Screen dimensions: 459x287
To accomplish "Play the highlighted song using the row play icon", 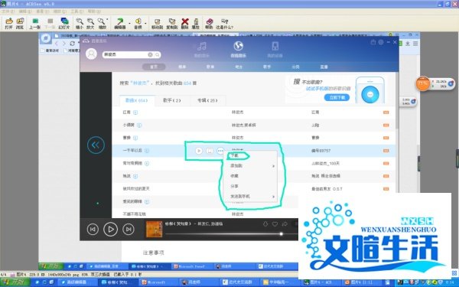I will click(199, 151).
